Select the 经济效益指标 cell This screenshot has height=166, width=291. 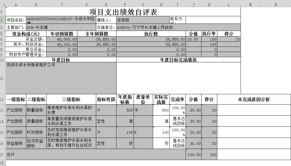(x=36, y=143)
